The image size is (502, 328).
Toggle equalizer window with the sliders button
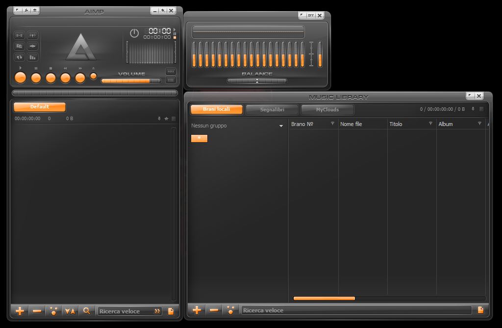click(171, 72)
